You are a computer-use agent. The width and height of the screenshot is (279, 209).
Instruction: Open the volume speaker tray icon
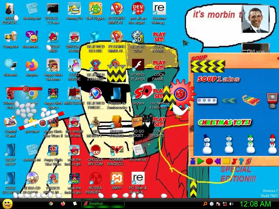(x=231, y=204)
